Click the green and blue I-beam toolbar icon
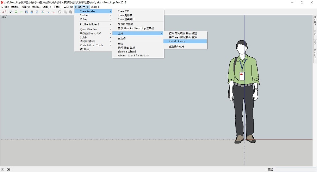The height and width of the screenshot is (172, 317). tap(43, 12)
